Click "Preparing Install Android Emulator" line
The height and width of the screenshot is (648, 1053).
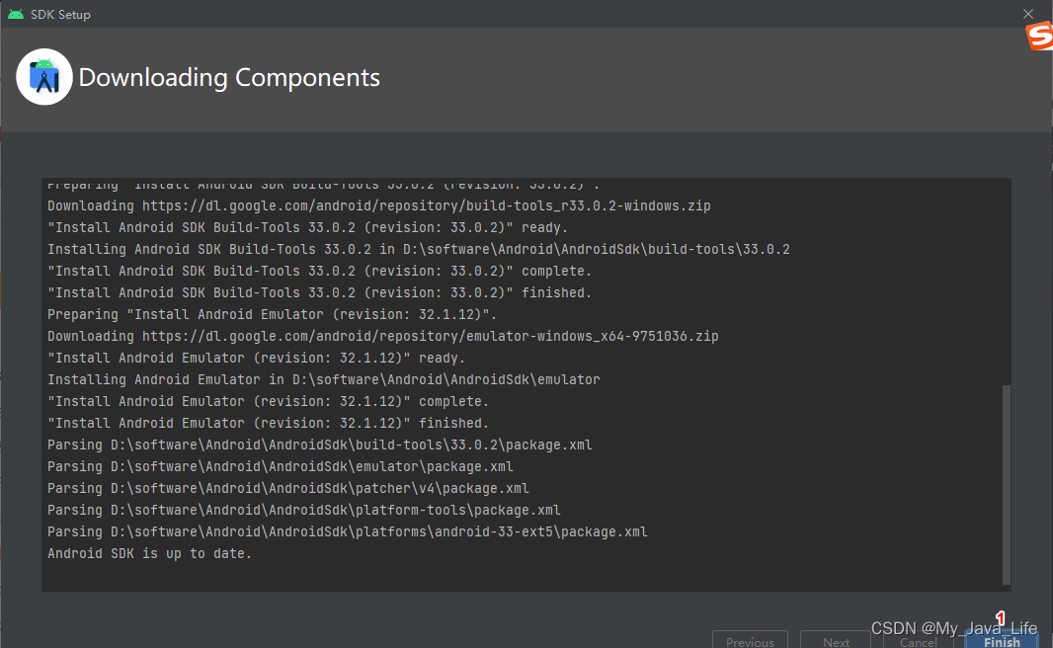click(x=272, y=314)
